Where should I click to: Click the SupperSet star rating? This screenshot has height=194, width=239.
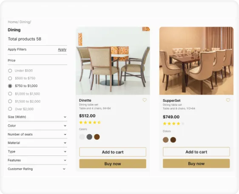click(174, 124)
